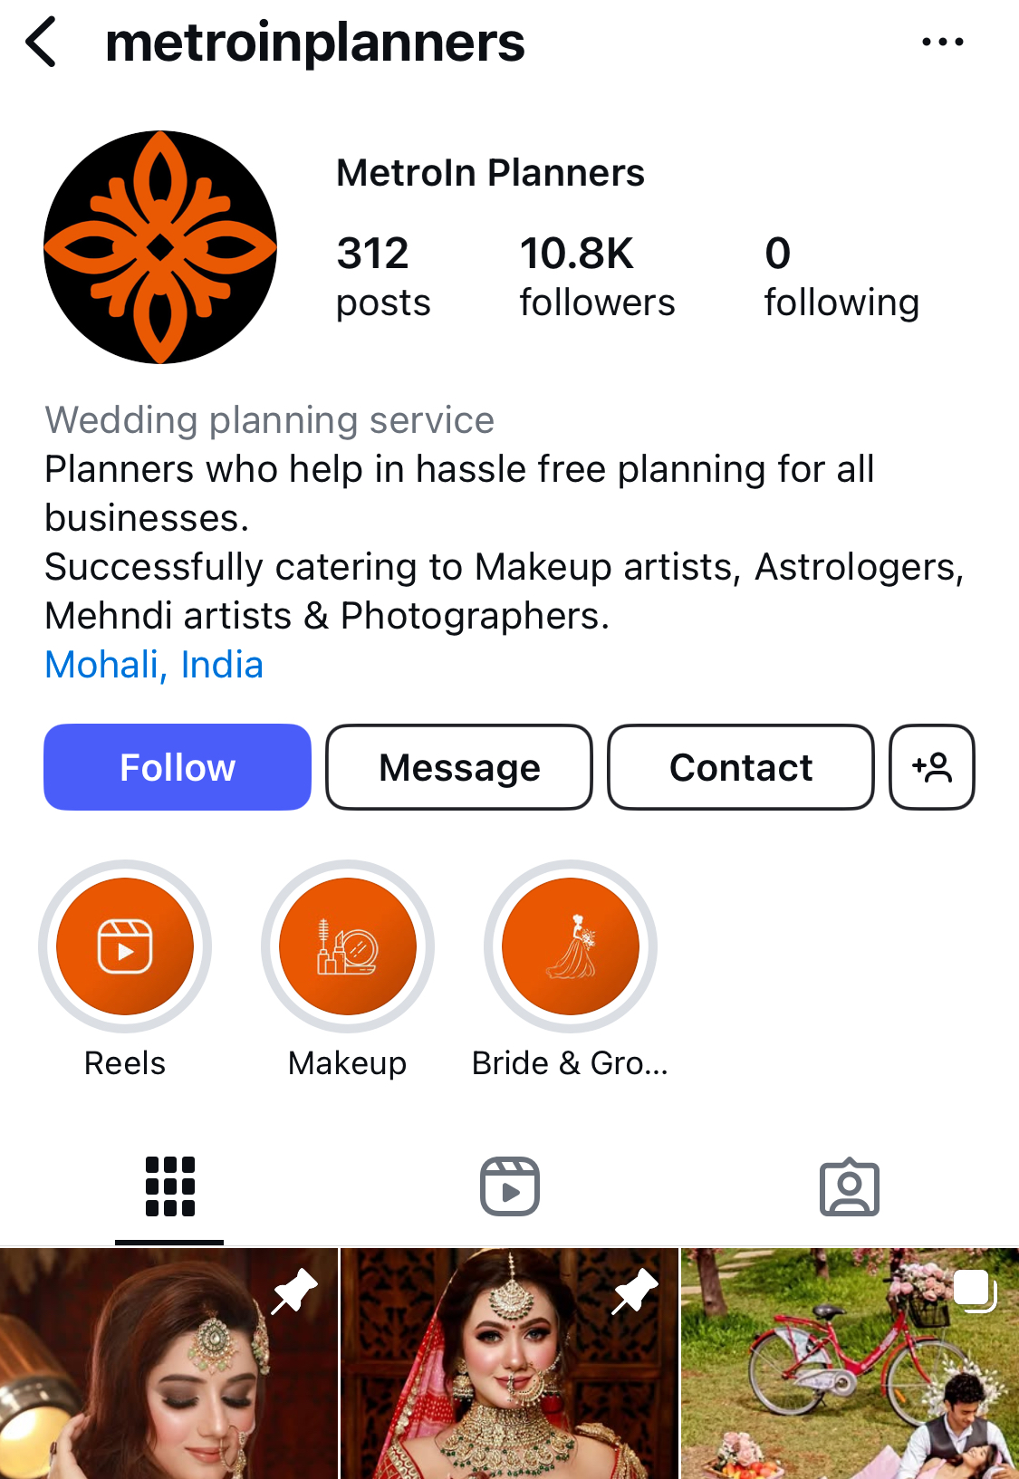Image resolution: width=1019 pixels, height=1479 pixels.
Task: View the 0 following list
Action: 841,276
